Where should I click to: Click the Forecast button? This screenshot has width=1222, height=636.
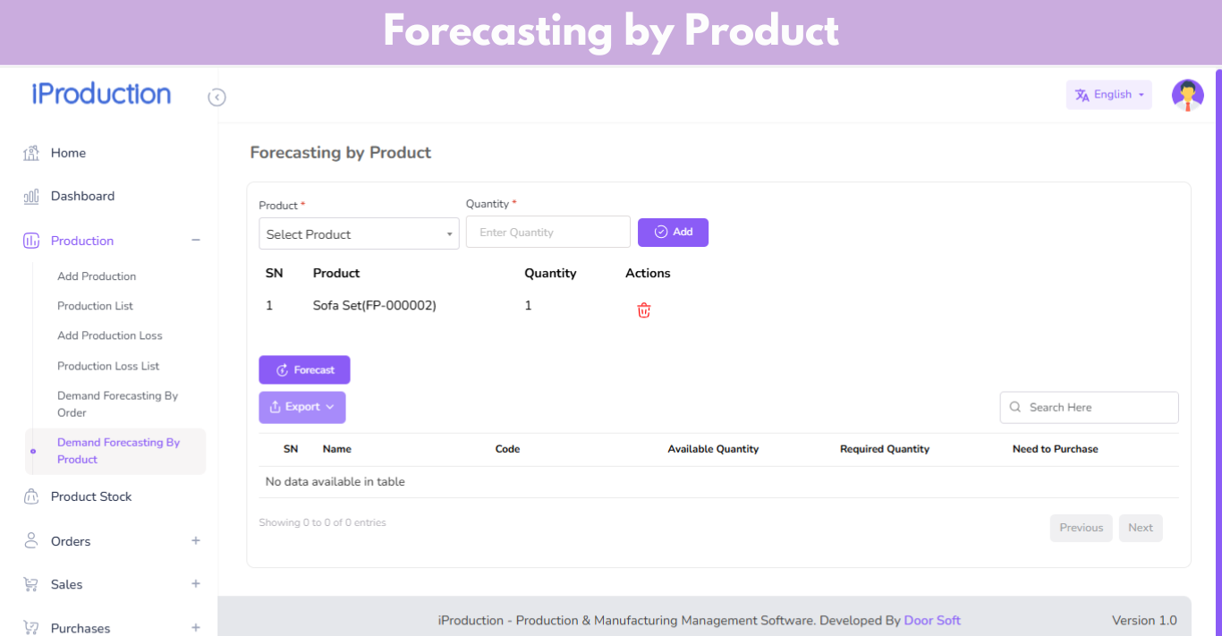click(304, 369)
